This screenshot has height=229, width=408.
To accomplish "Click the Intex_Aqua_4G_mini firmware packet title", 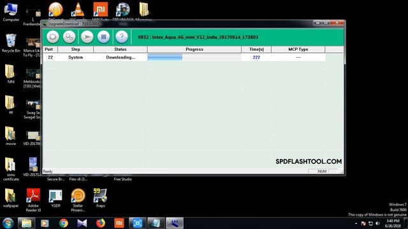I will tap(198, 37).
